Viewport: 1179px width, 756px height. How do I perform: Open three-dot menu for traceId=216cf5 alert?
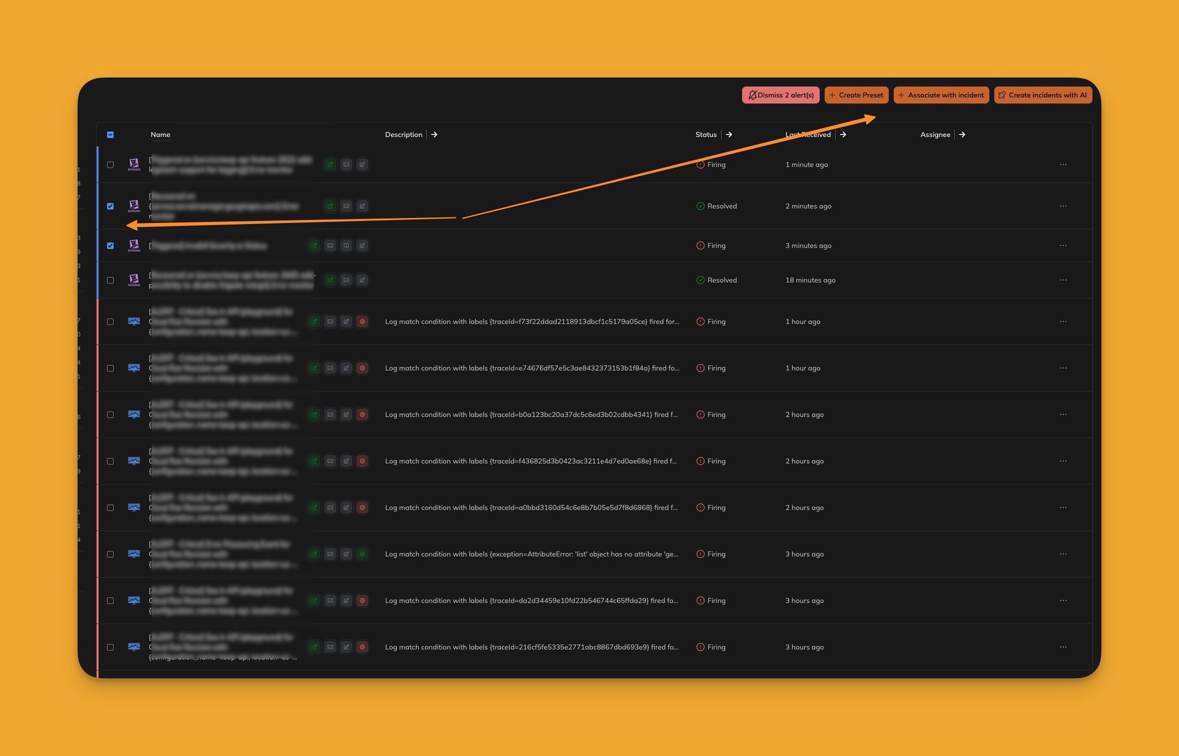[x=1063, y=647]
